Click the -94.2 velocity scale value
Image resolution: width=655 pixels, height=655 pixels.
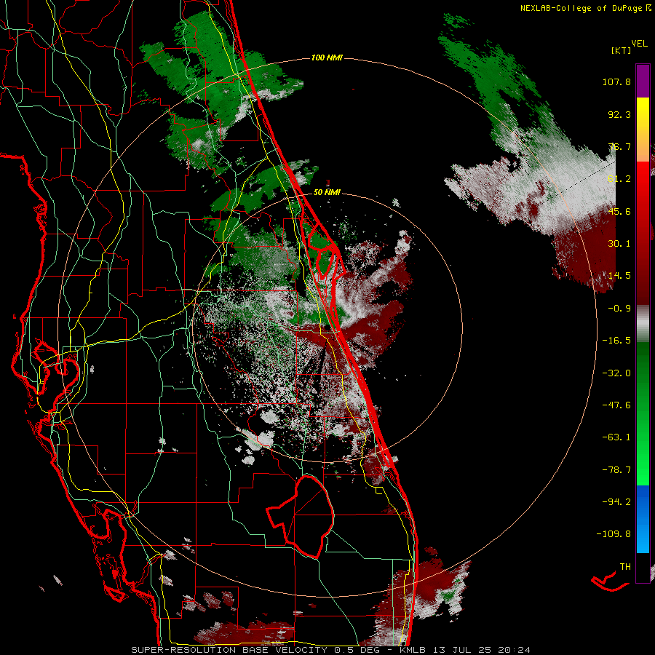(x=616, y=502)
